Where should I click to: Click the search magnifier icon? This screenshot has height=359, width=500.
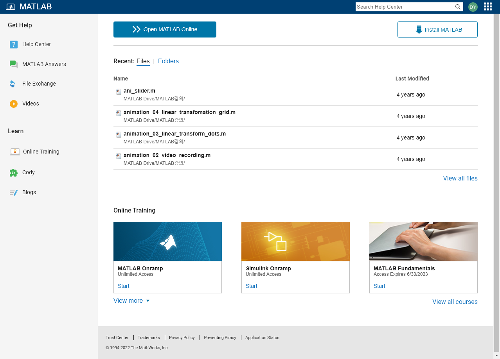coord(458,7)
